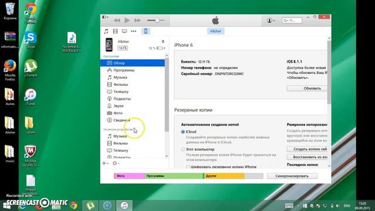Open the gear actions dropdown
The width and height of the screenshot is (375, 211).
(x=116, y=163)
